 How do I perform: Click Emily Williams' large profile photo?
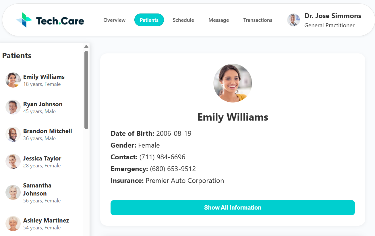(x=233, y=83)
